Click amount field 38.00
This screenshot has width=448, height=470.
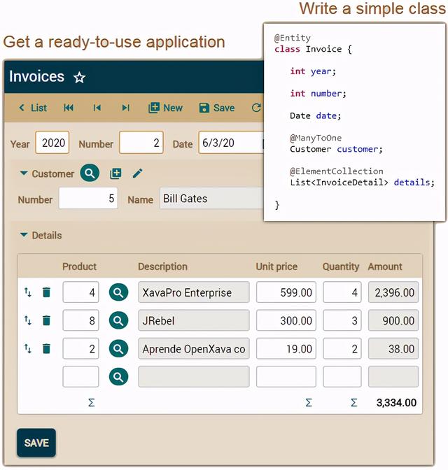click(x=393, y=348)
